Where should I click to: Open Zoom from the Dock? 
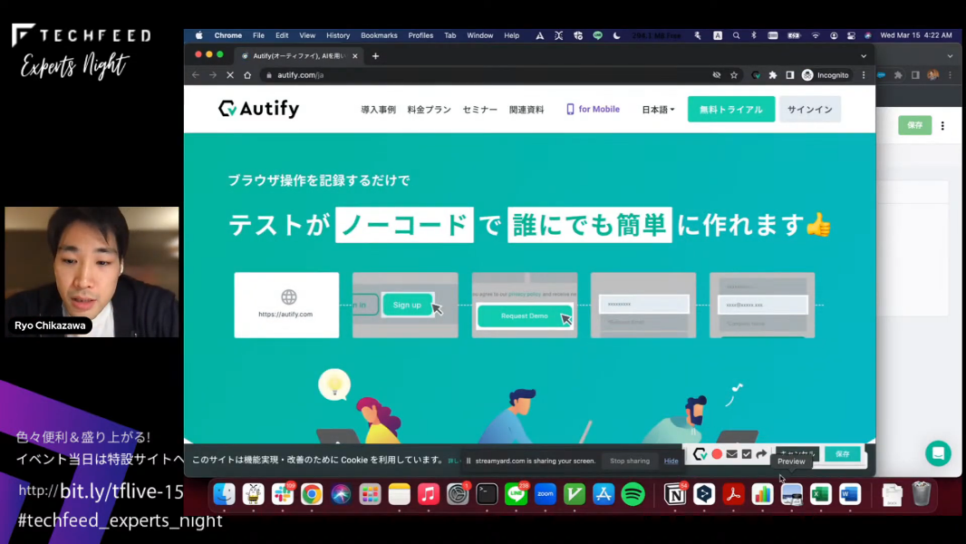(x=546, y=494)
